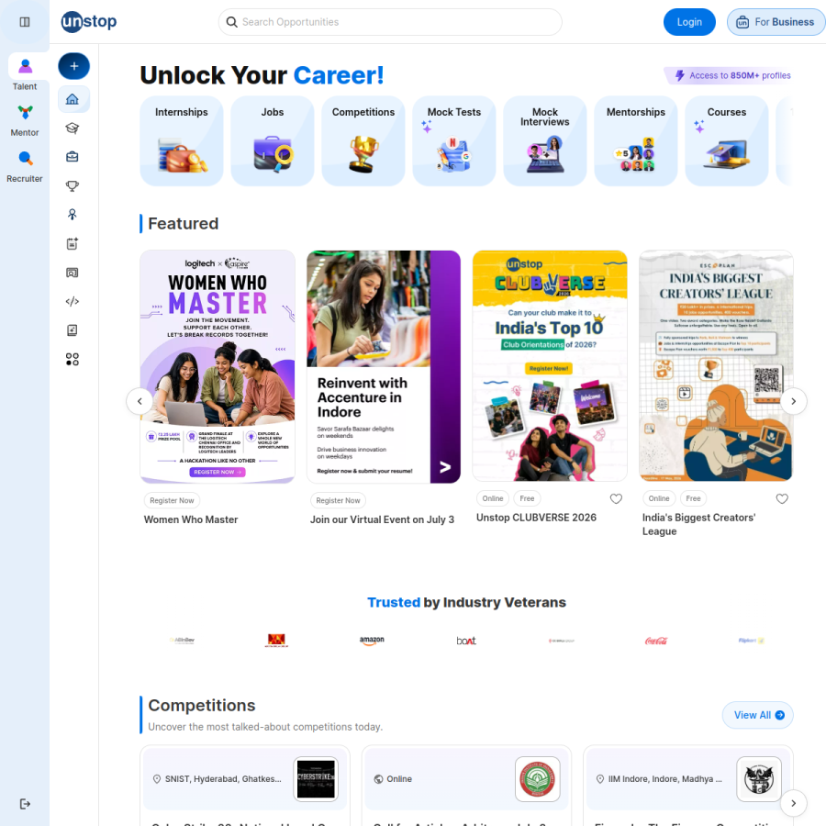
Task: Open the Jobs category card
Action: pos(273,140)
